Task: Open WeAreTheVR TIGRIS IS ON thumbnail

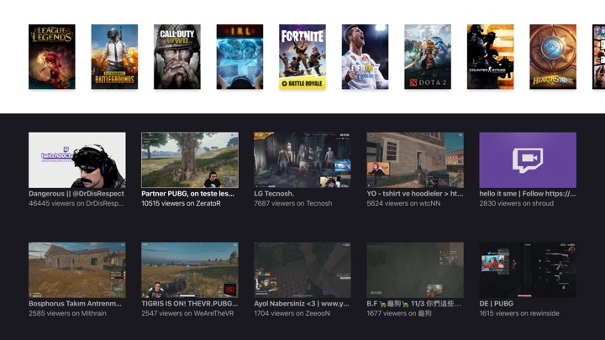Action: pos(190,269)
